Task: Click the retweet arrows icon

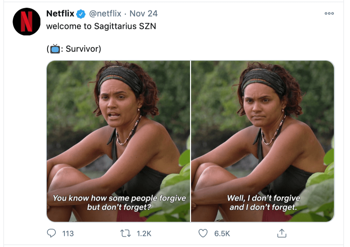Action: click(x=126, y=233)
